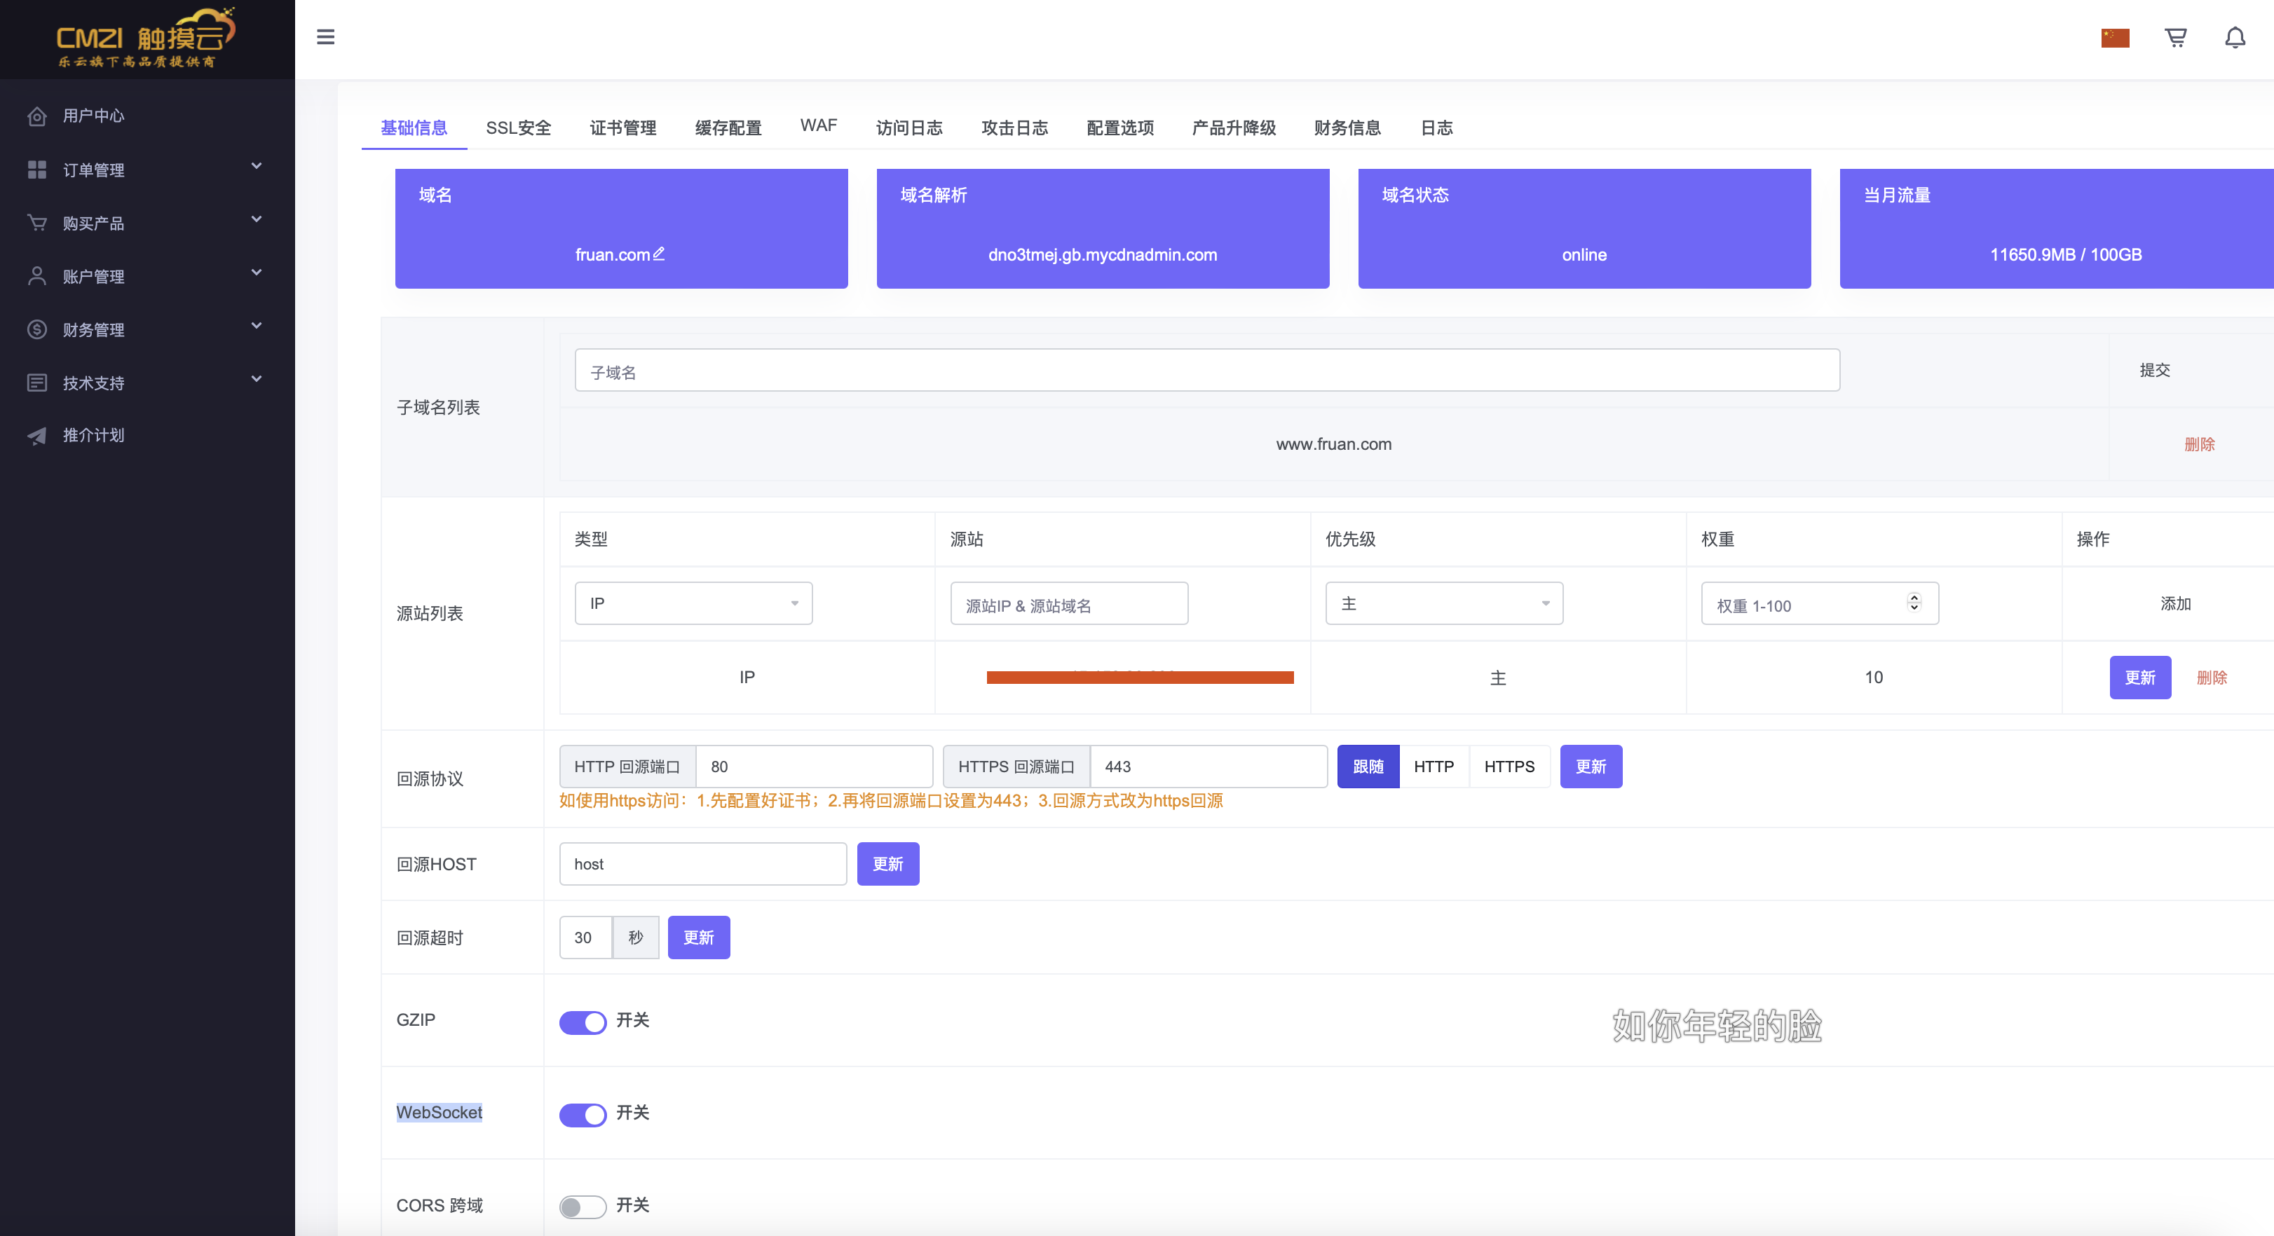The image size is (2274, 1236).
Task: Click the HTTPS 回源端口 field with 443
Action: 1209,767
